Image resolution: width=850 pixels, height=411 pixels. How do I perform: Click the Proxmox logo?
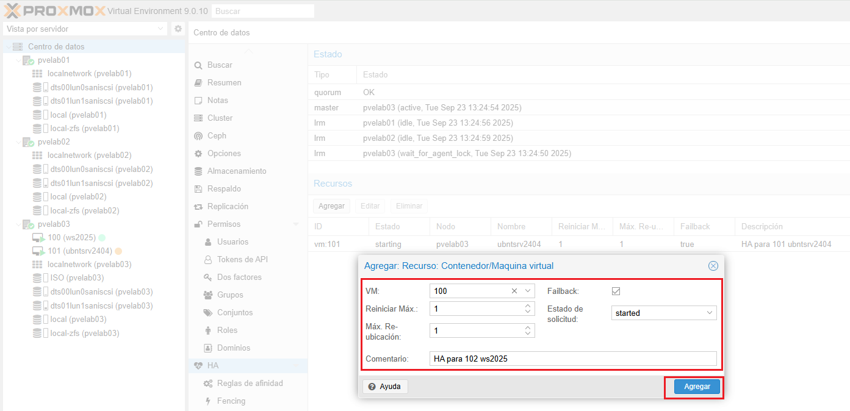pyautogui.click(x=55, y=10)
